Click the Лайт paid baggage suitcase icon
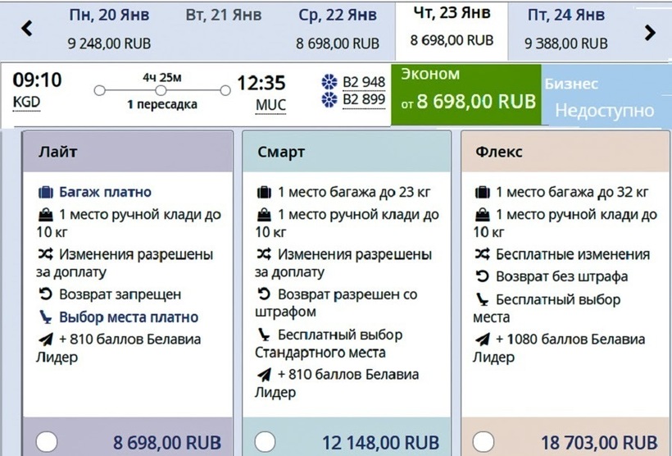672x456 pixels. coord(46,192)
